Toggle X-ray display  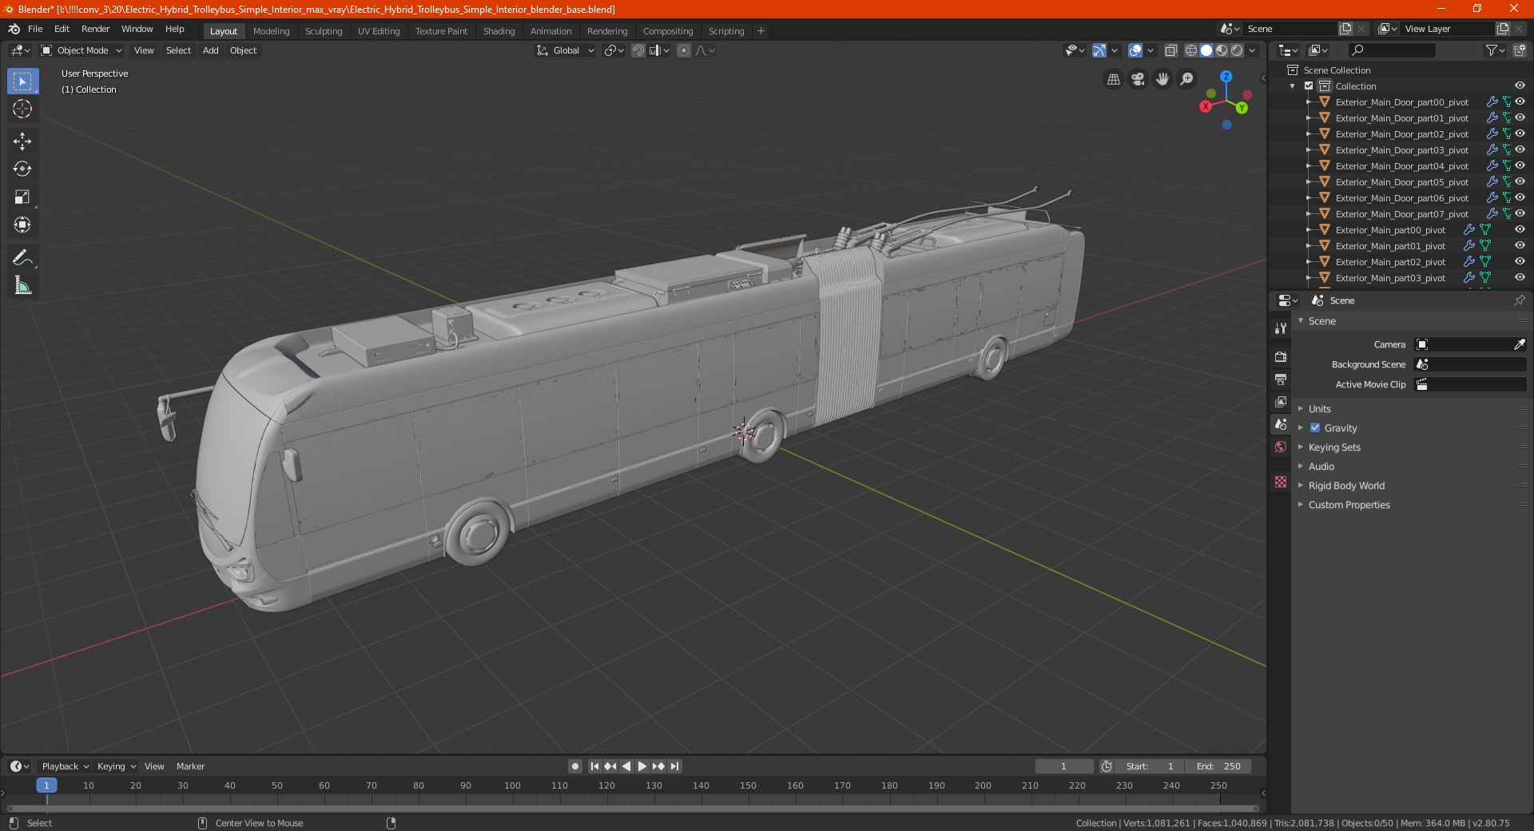point(1170,50)
